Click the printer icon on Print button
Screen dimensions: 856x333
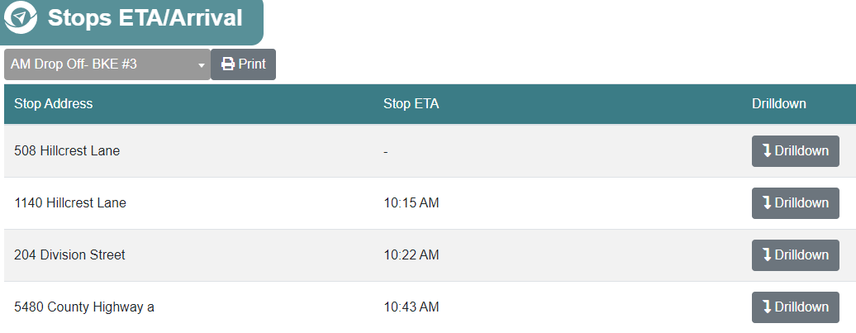pos(228,64)
